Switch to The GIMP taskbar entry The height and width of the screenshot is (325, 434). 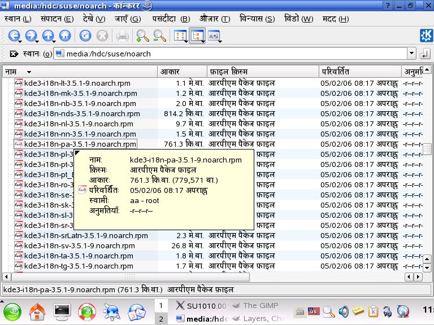coord(255,305)
